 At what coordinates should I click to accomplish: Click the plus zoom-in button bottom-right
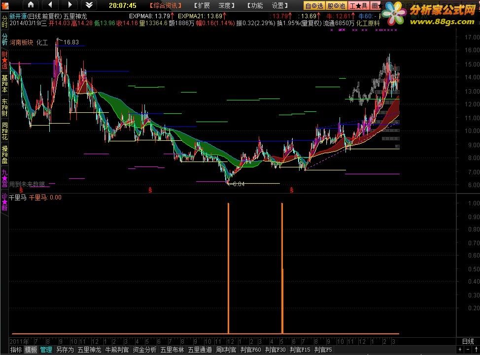point(460,350)
